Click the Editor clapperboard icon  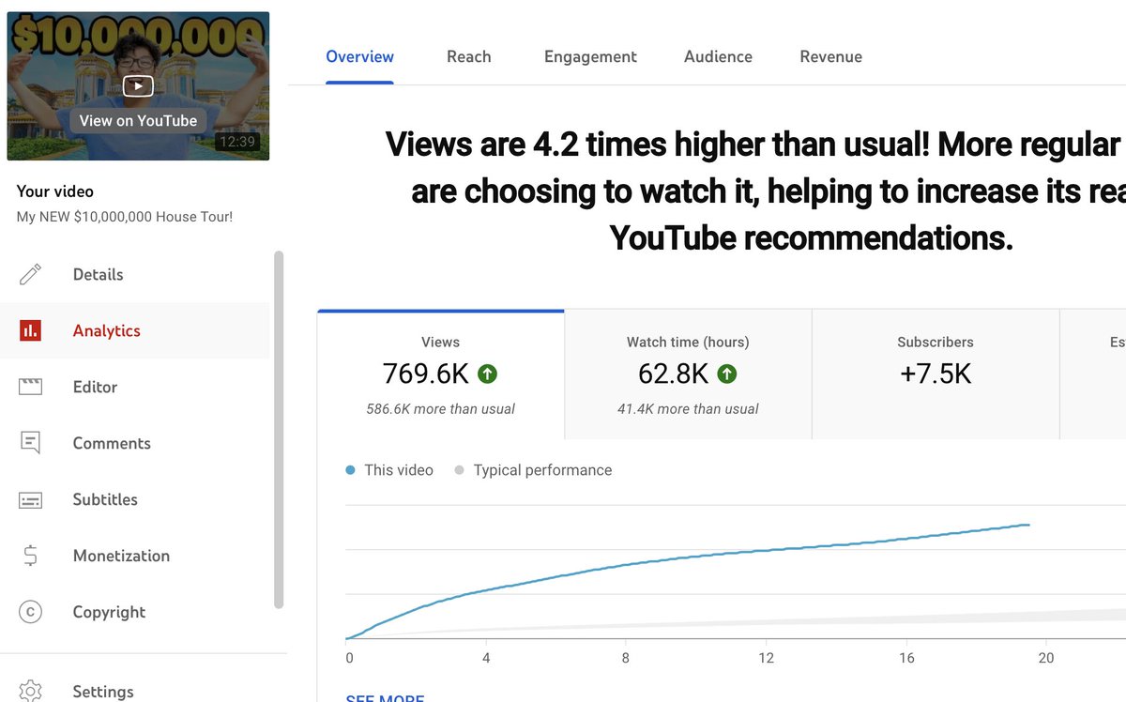(30, 387)
